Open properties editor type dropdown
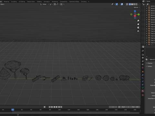 click(x=144, y=47)
